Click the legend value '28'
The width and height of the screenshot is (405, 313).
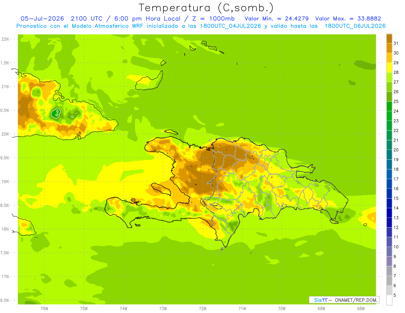tap(396, 72)
